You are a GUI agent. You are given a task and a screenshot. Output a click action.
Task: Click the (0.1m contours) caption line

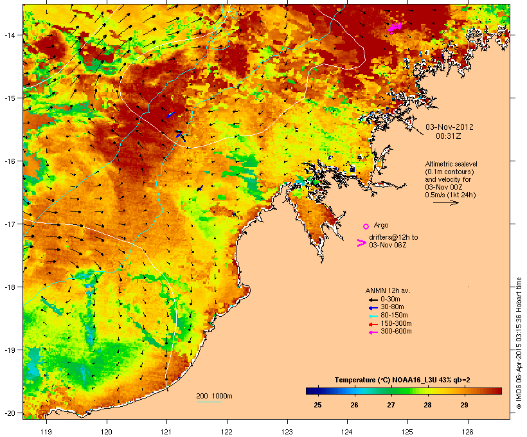pyautogui.click(x=449, y=172)
